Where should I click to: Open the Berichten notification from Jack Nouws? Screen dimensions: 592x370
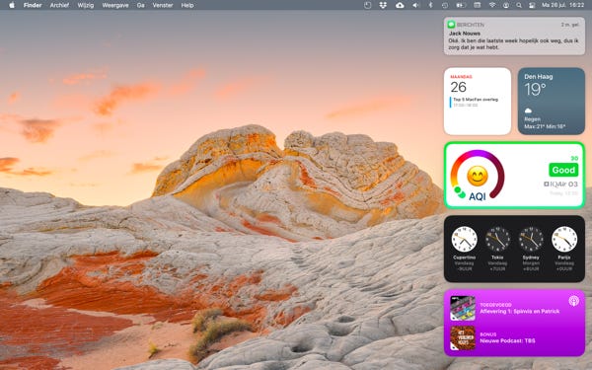point(514,37)
